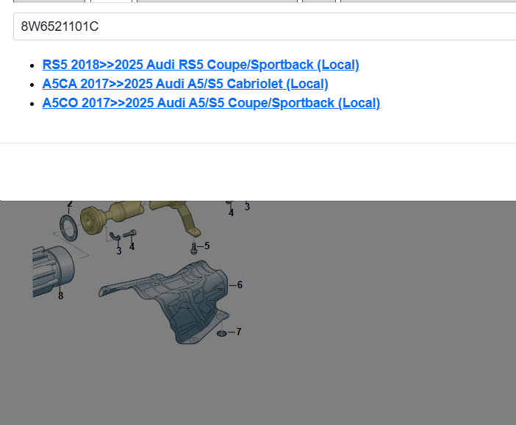Viewport: 516px width, 425px height.
Task: Click callout number 3 below the clip
Action: pyautogui.click(x=119, y=251)
